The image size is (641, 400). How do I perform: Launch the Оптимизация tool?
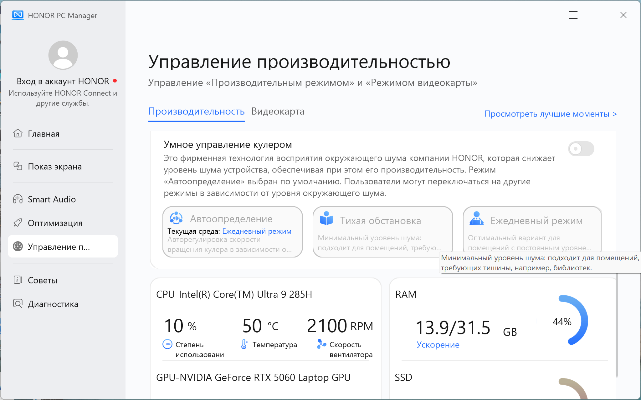[55, 223]
